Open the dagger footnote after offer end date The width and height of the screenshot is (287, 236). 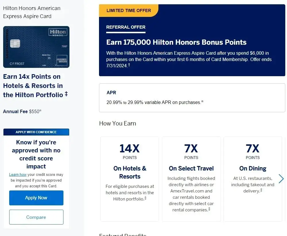(129, 65)
